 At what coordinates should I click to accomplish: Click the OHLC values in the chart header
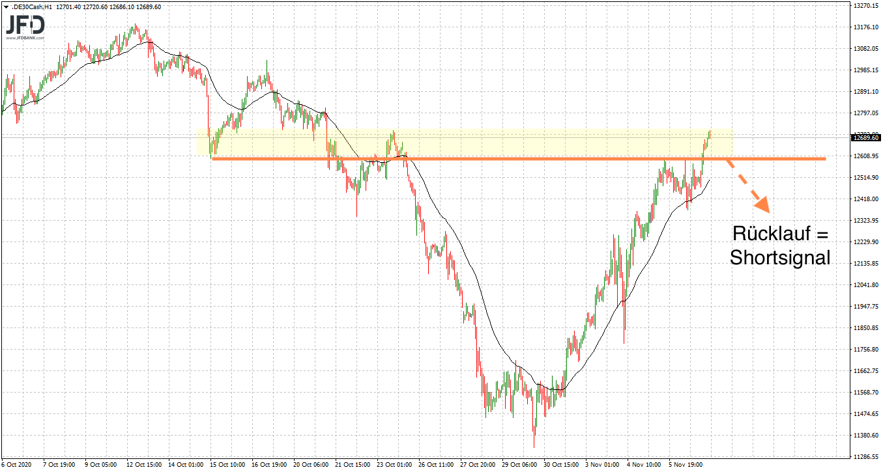(x=108, y=7)
